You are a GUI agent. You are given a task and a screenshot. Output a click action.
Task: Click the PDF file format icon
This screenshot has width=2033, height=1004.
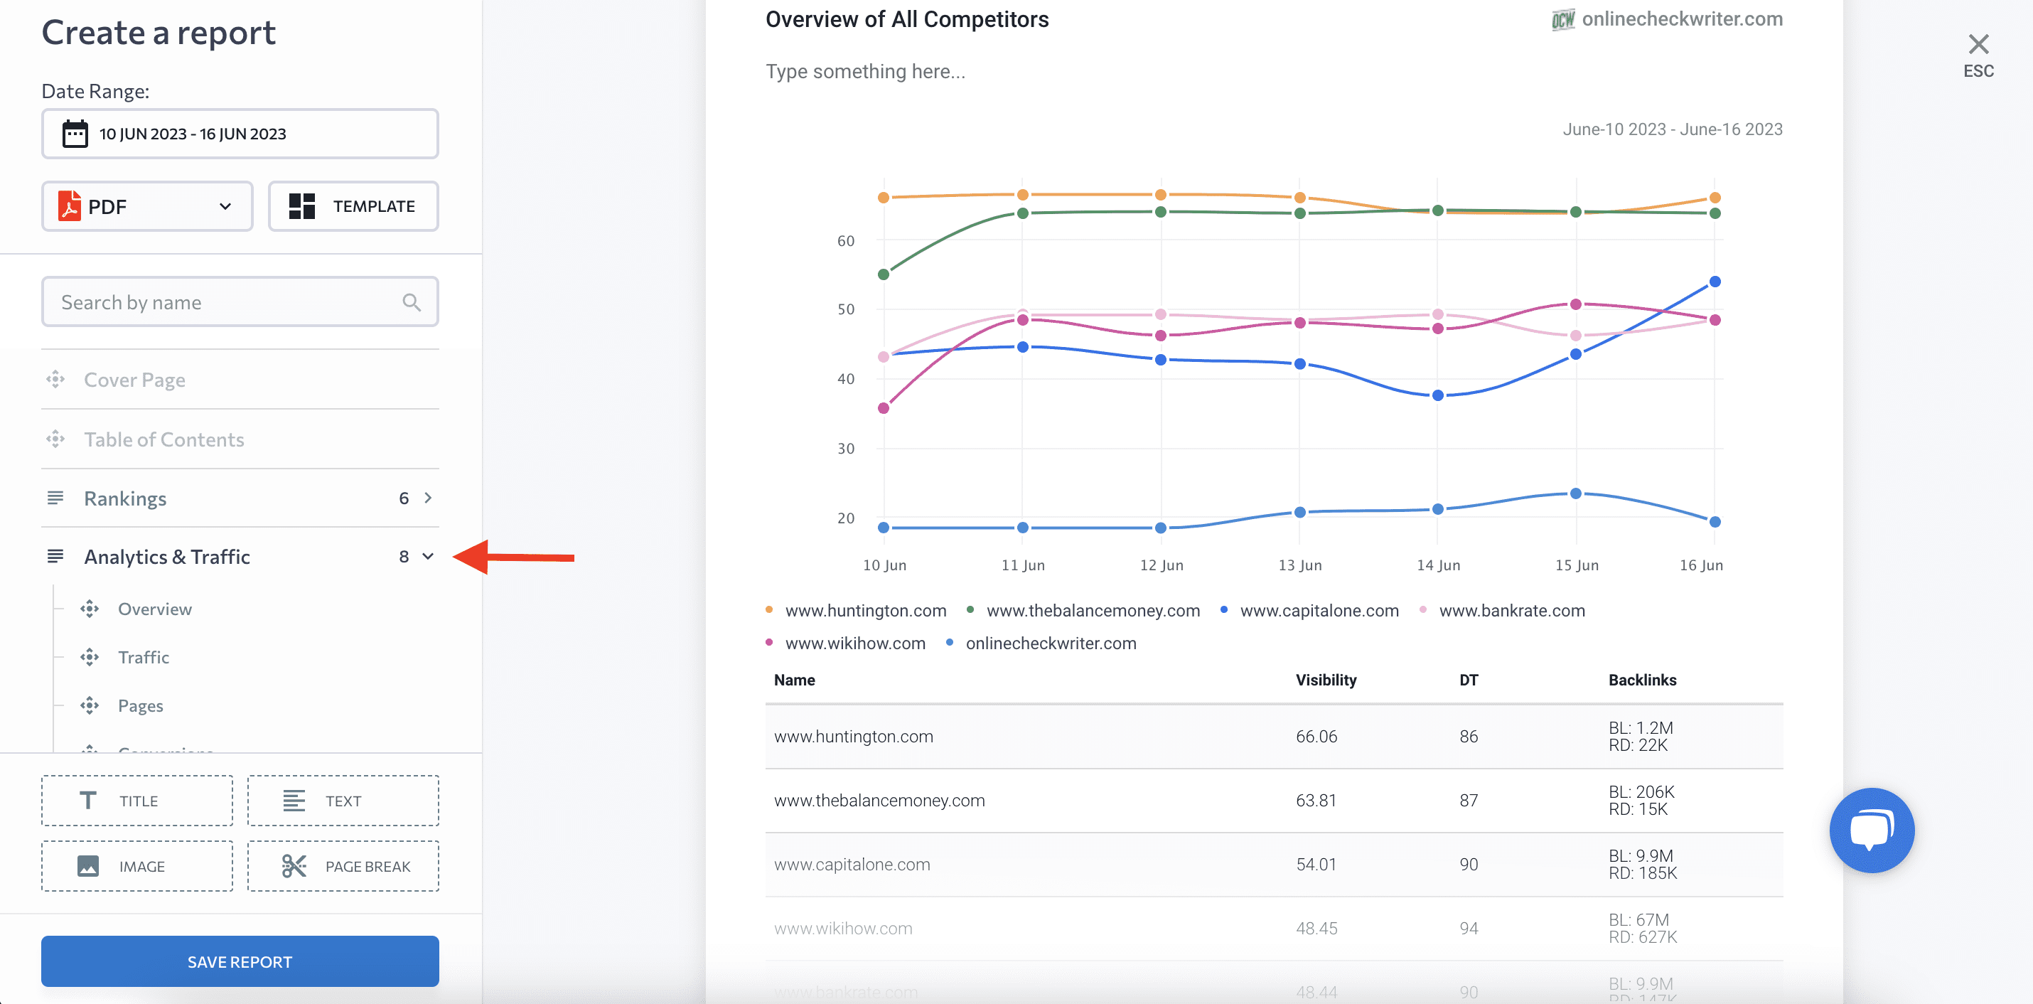point(70,206)
